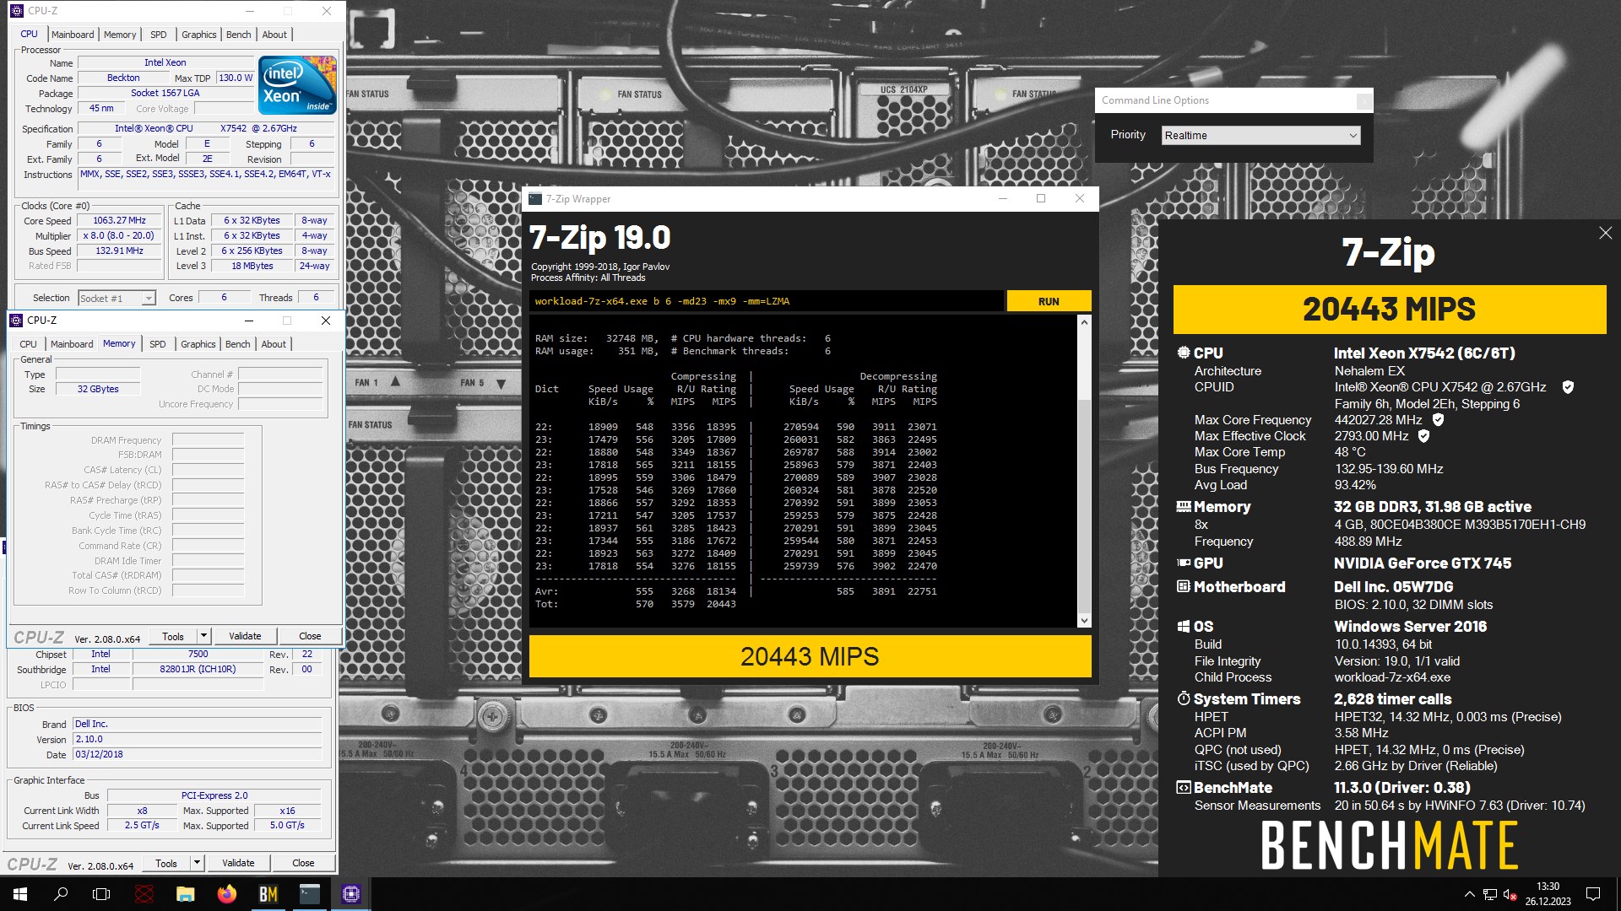The height and width of the screenshot is (911, 1621).
Task: Open File Explorer from the taskbar
Action: (186, 894)
